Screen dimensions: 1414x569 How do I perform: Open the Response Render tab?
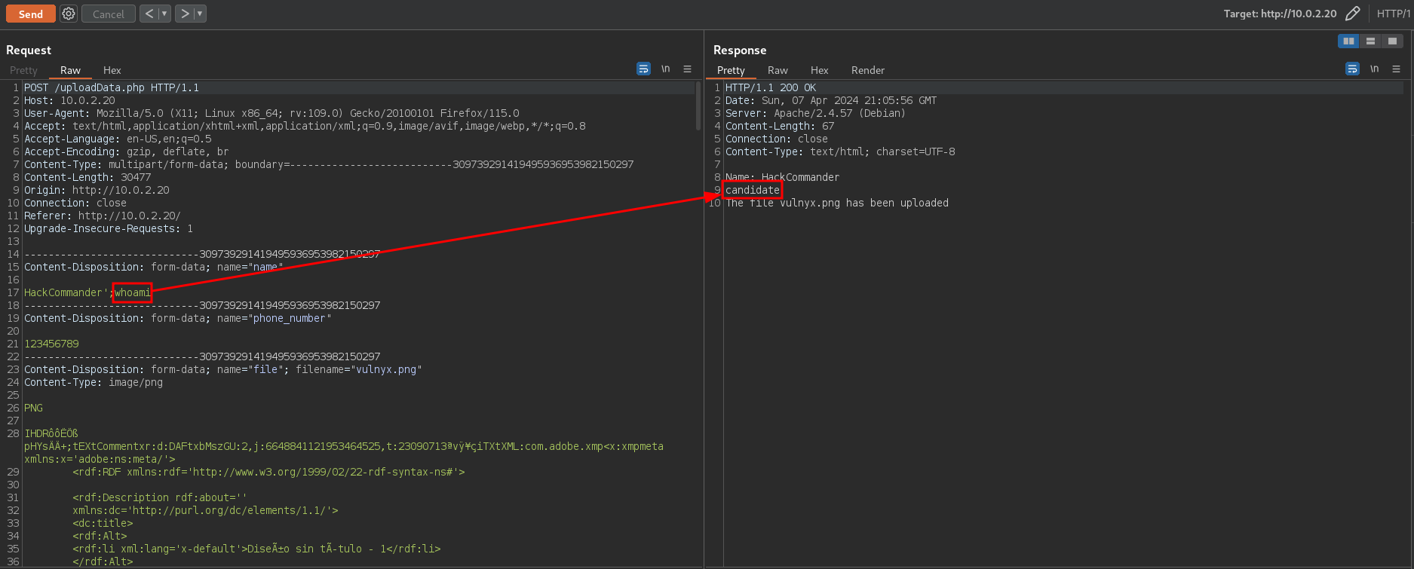coord(867,70)
